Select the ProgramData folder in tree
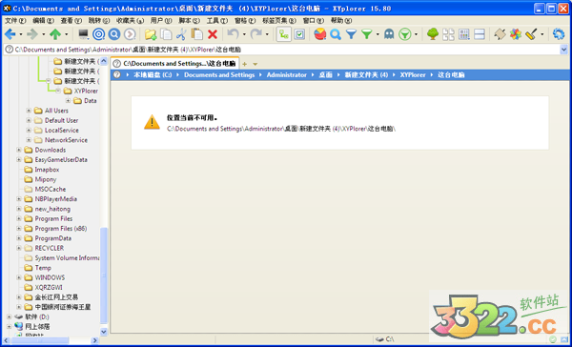The height and width of the screenshot is (347, 572). coord(52,238)
